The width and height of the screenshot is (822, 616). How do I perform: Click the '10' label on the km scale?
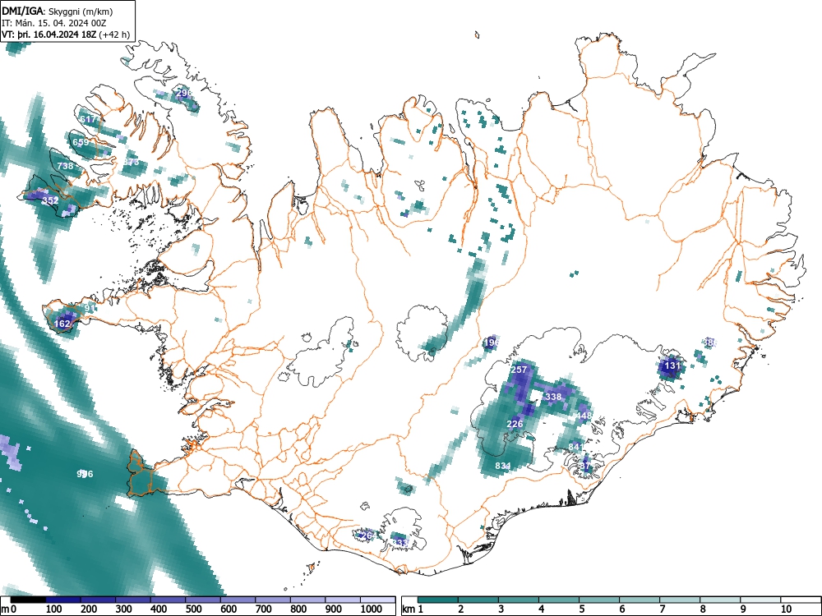pyautogui.click(x=786, y=609)
